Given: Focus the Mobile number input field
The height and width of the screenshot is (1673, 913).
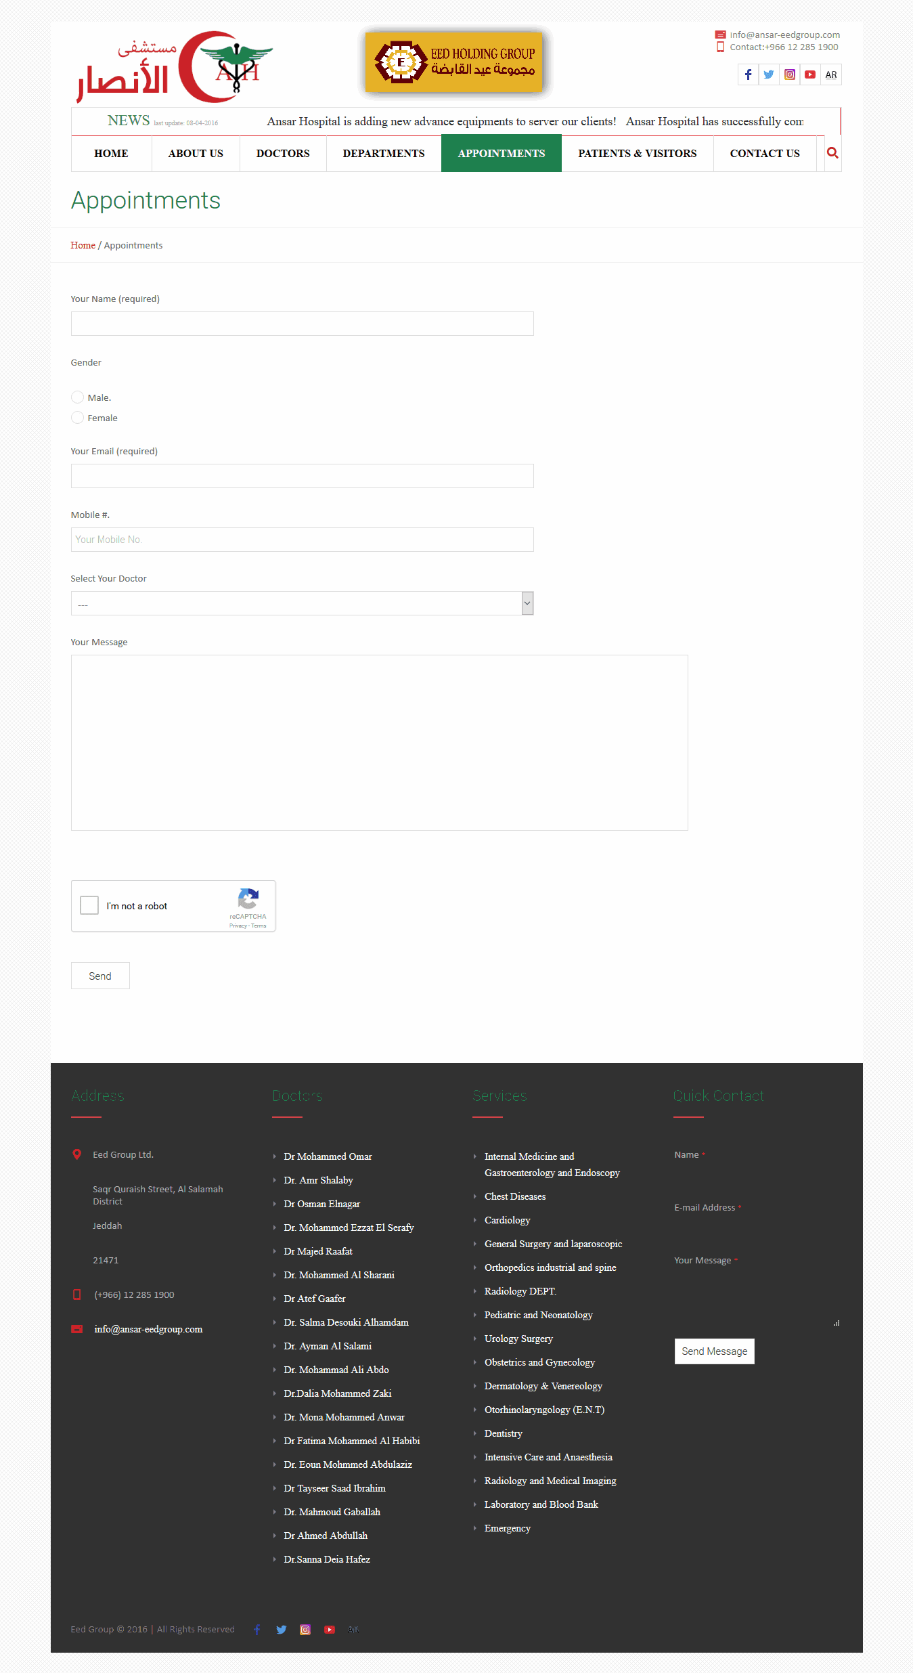Looking at the screenshot, I should pos(302,540).
